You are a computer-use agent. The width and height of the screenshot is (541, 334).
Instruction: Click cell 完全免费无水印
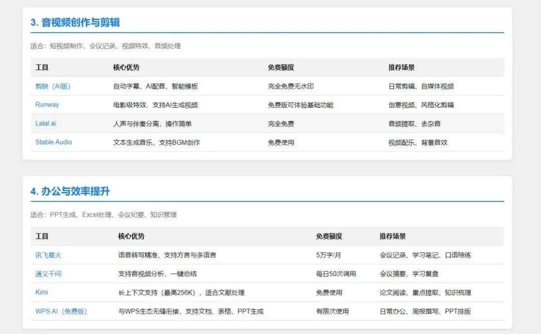click(291, 86)
